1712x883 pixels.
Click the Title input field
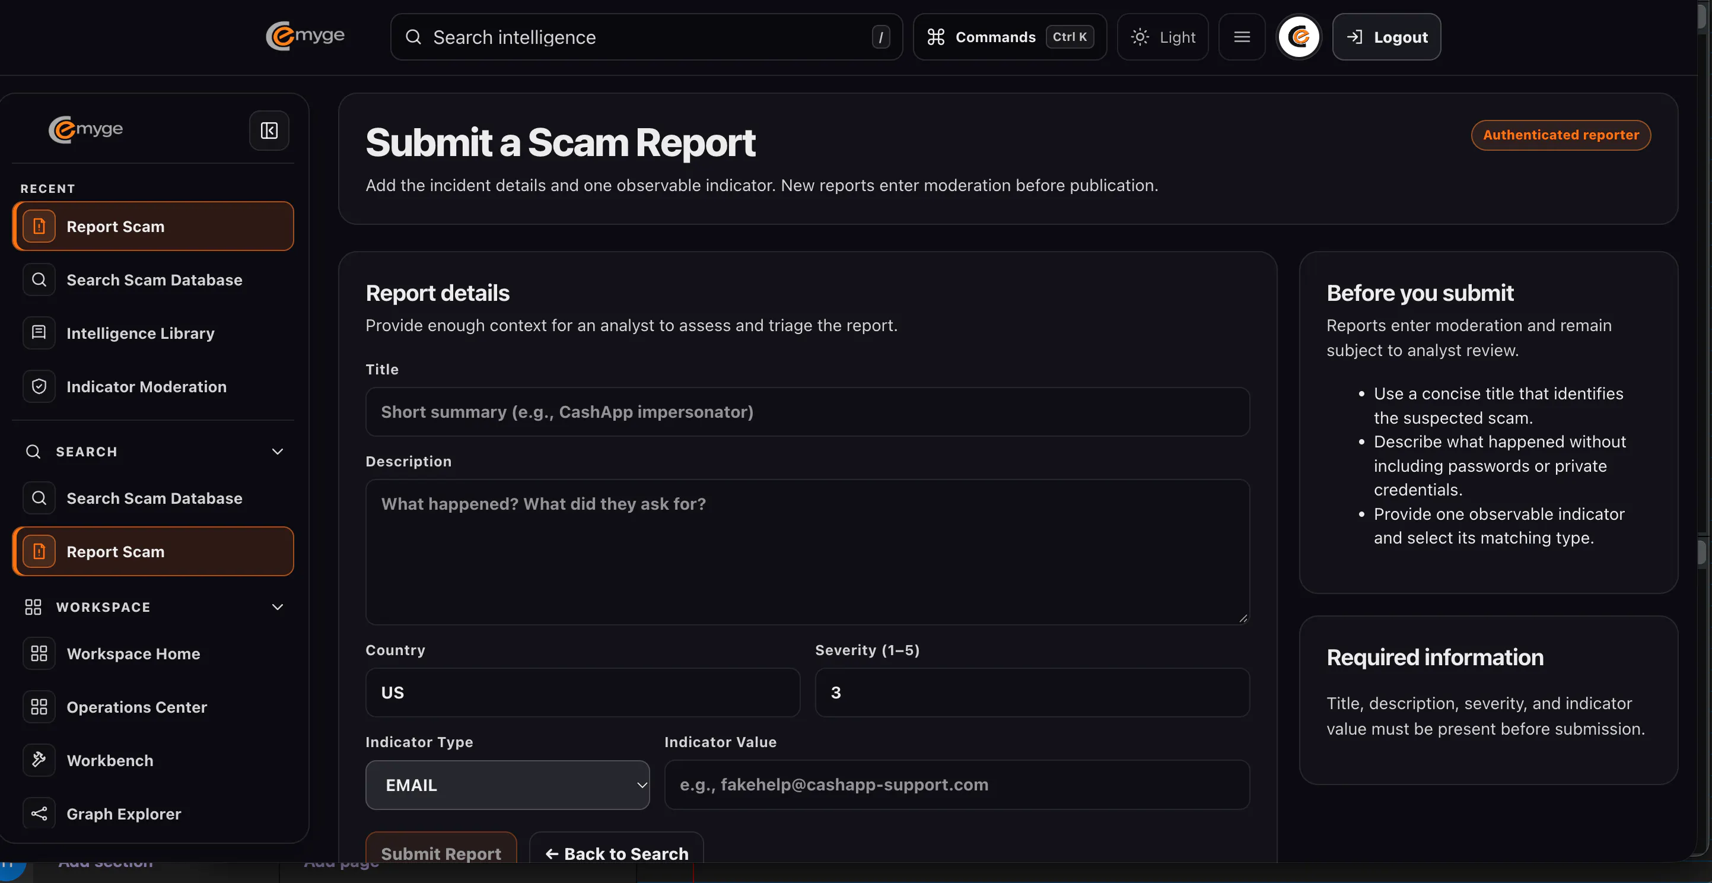pyautogui.click(x=807, y=412)
